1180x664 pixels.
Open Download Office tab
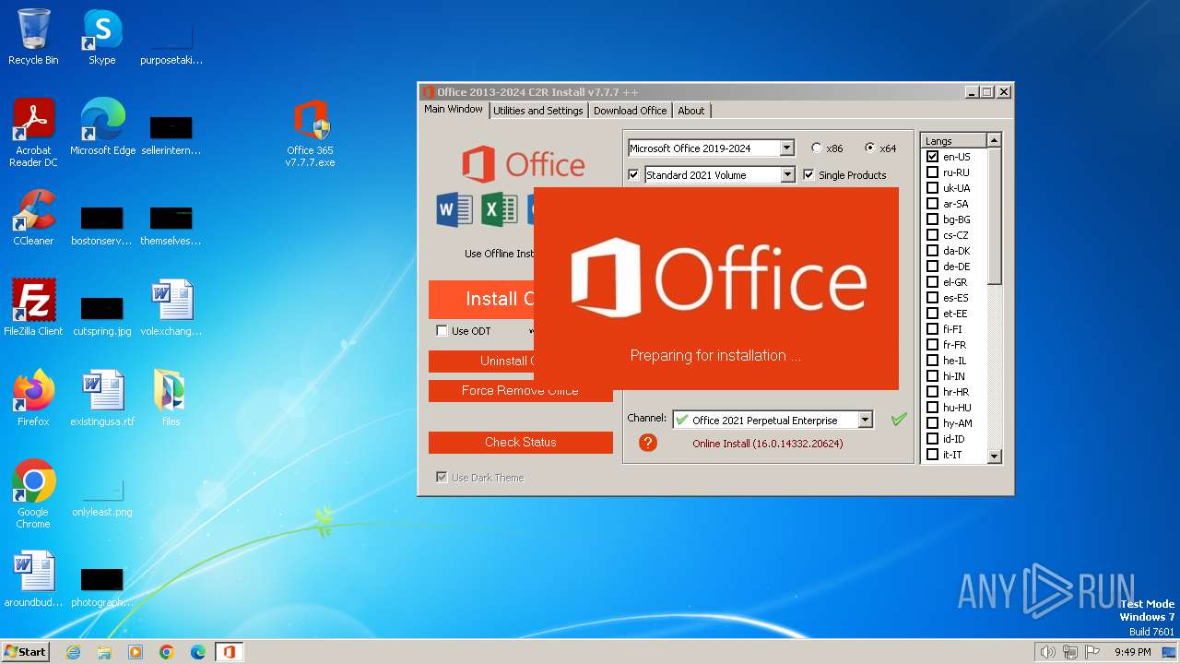click(x=630, y=111)
